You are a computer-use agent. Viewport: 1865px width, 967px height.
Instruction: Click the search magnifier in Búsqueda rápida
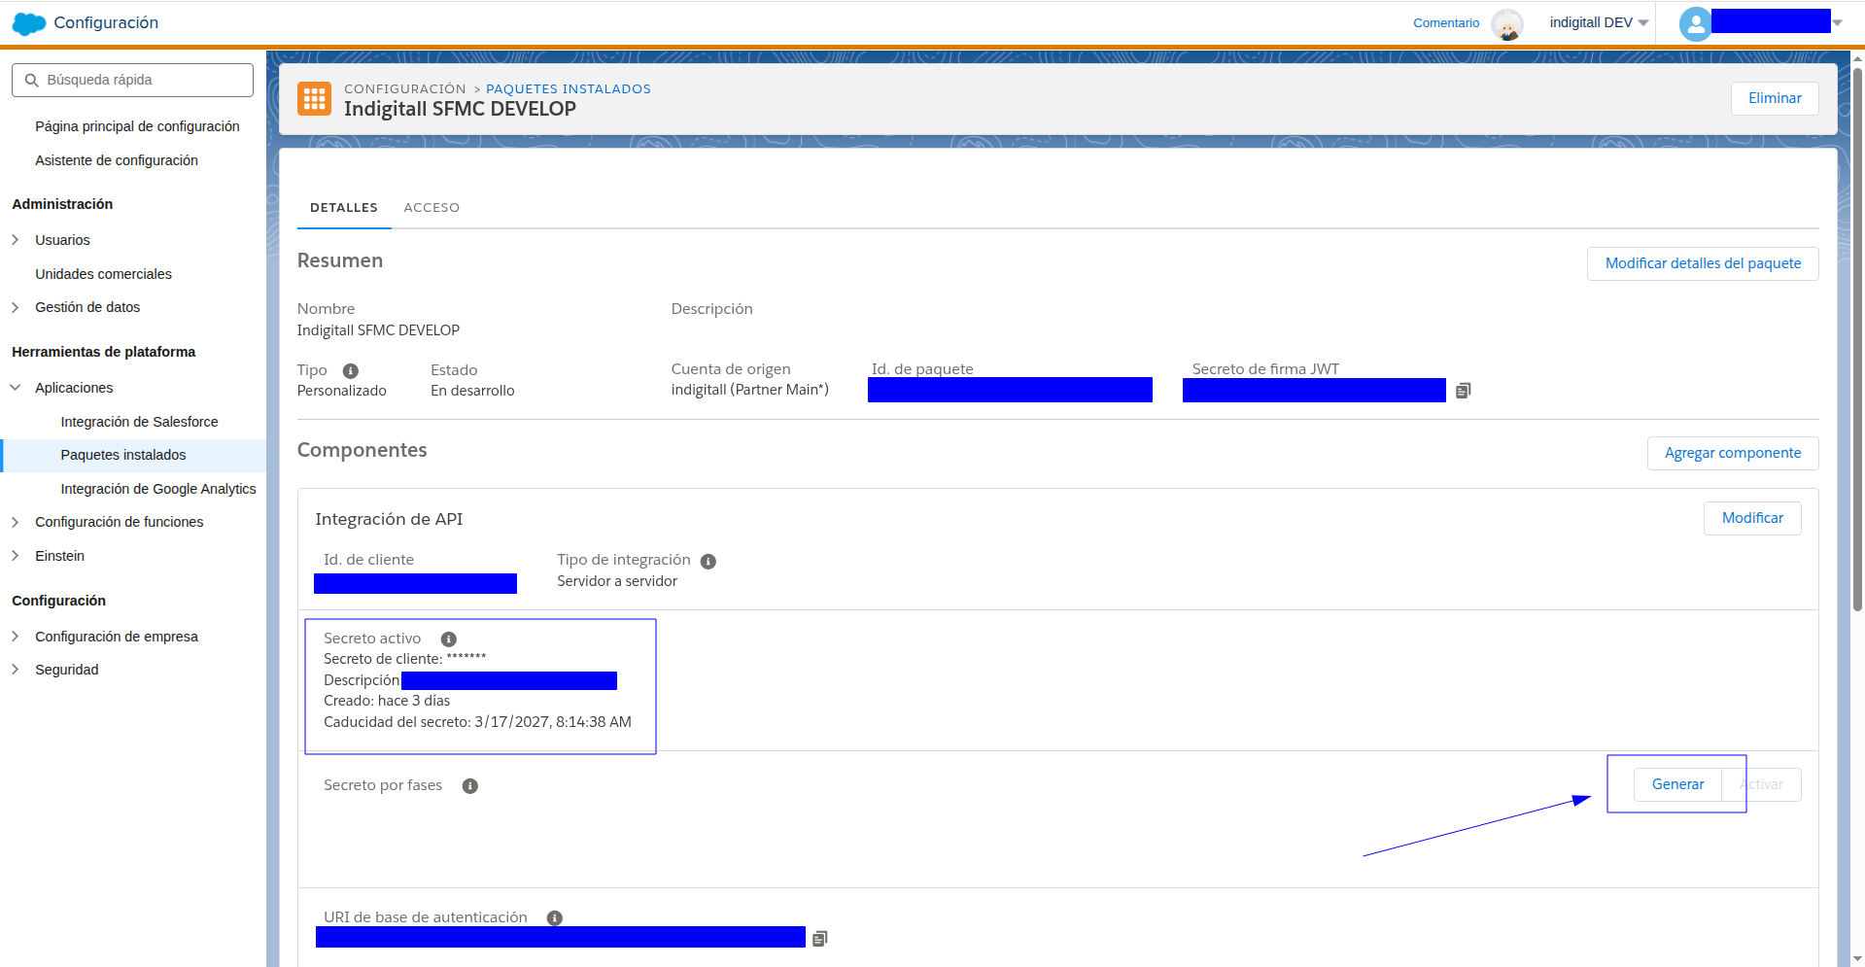32,80
